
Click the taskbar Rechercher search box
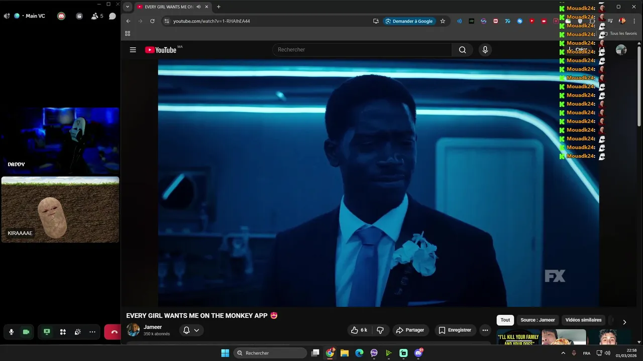270,353
